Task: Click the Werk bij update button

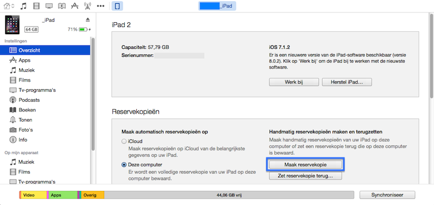Action: [x=294, y=82]
